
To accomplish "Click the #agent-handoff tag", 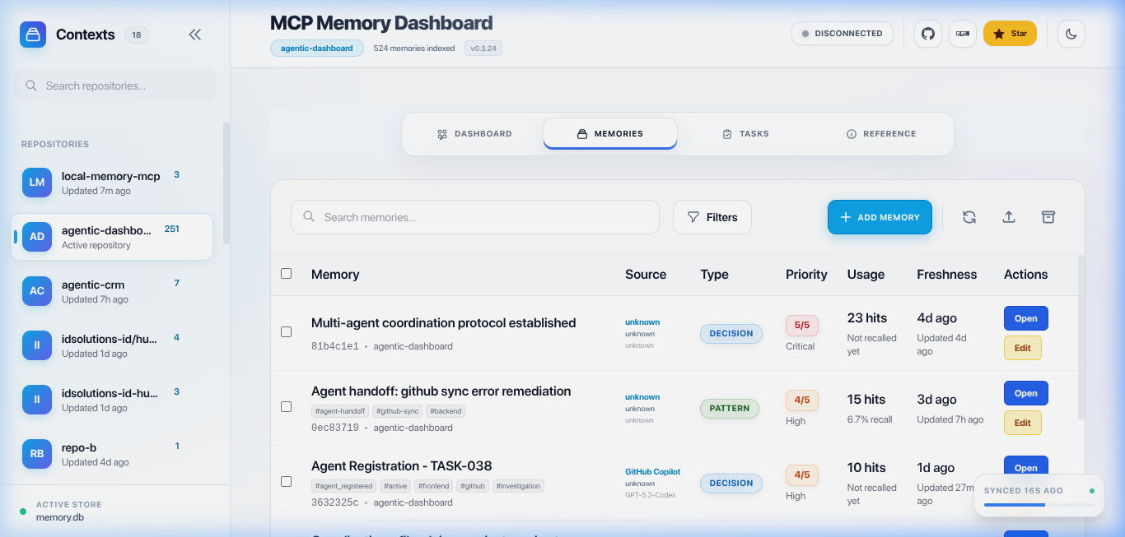I will coord(340,411).
